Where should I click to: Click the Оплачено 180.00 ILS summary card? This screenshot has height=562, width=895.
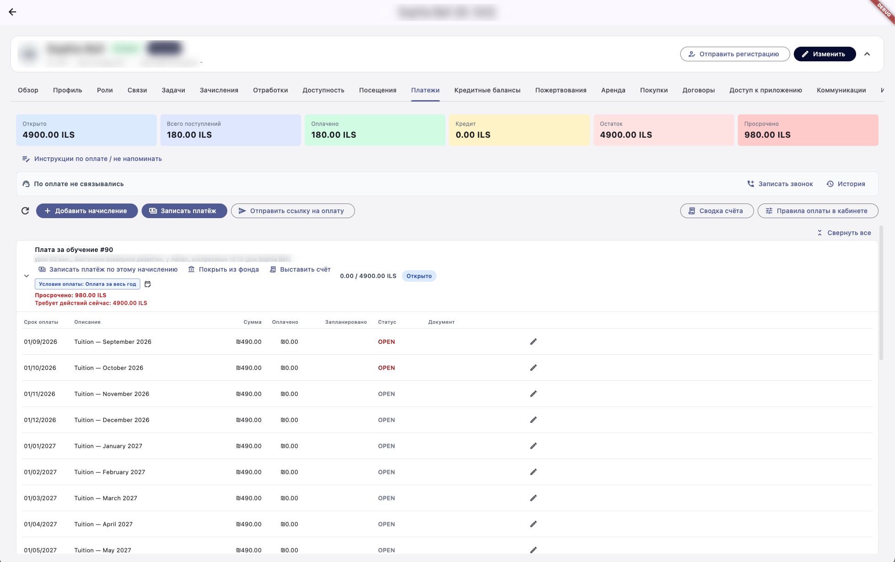coord(375,130)
